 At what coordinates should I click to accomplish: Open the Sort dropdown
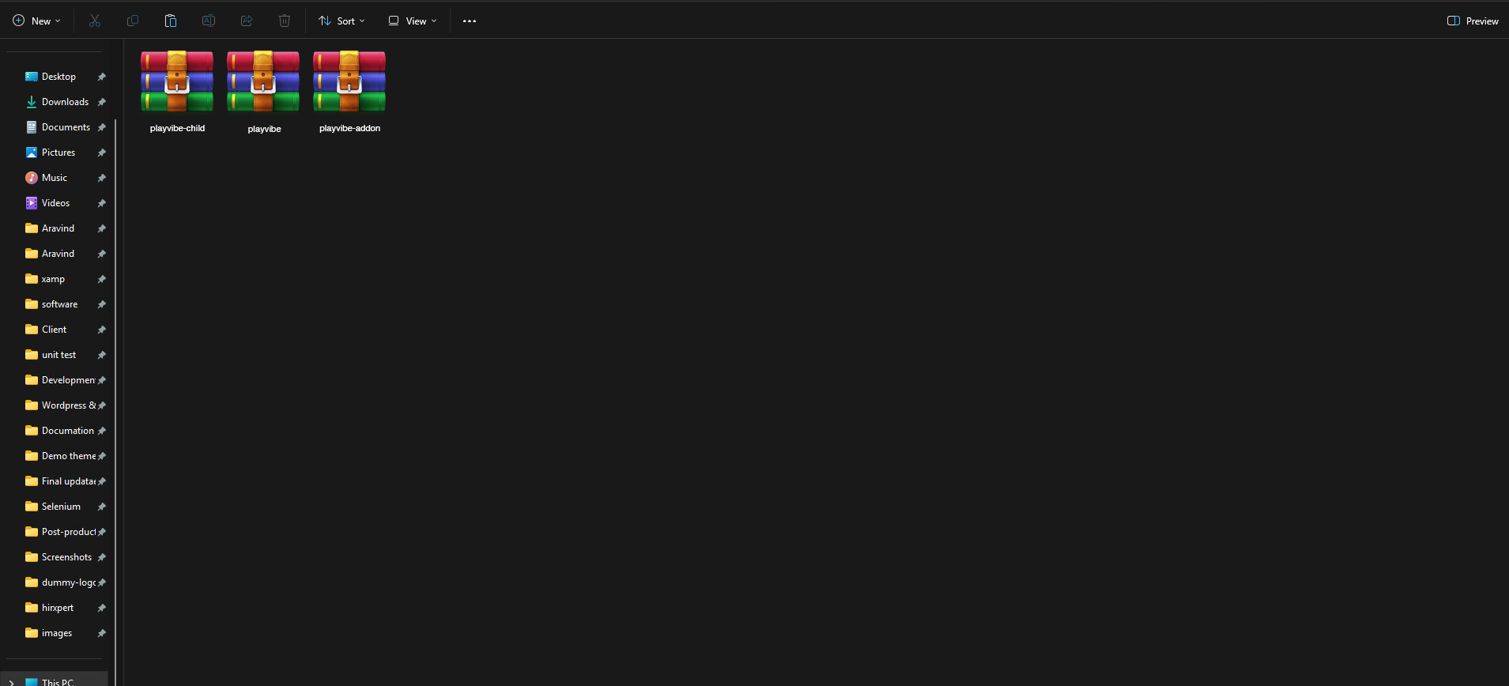[341, 21]
